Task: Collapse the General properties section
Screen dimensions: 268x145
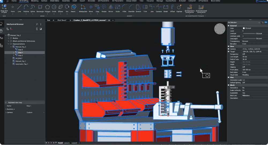Action: click(229, 26)
